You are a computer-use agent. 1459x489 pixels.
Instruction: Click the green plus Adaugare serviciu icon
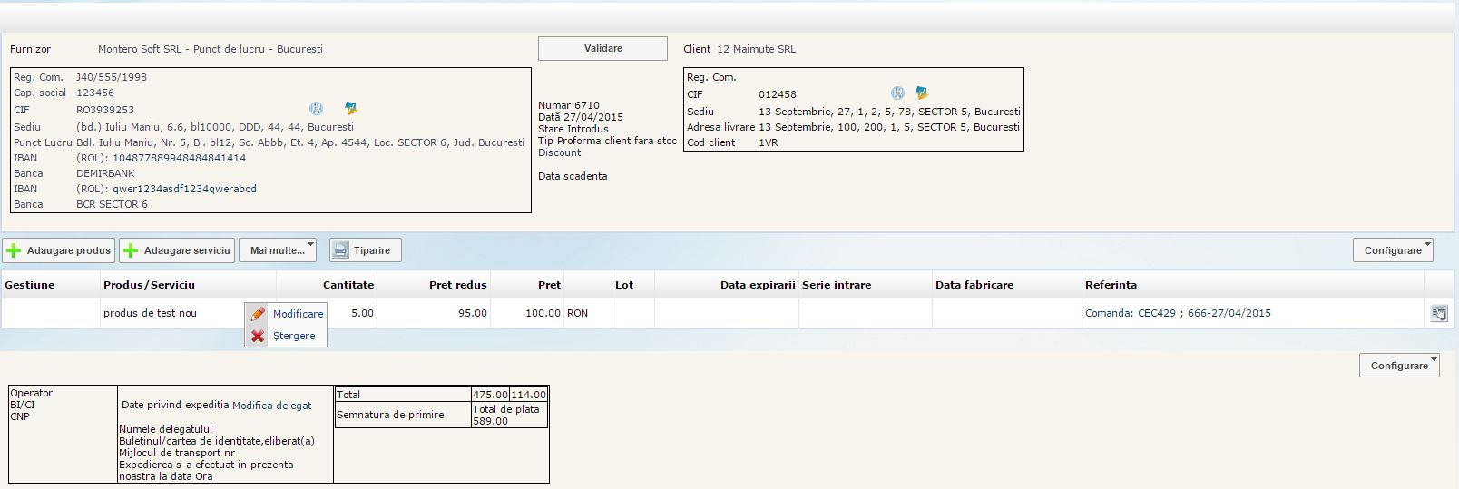tap(132, 250)
